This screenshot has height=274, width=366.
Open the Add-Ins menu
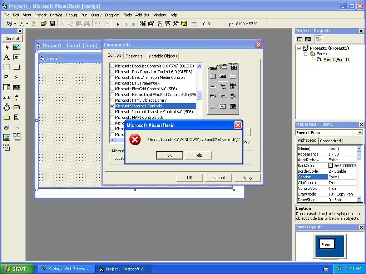click(x=142, y=15)
